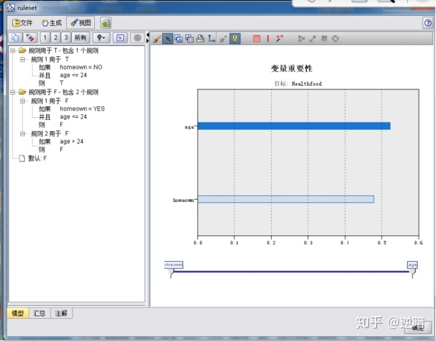Open the pin dropdown in rule toolbar
This screenshot has width=436, height=341.
[x=101, y=37]
